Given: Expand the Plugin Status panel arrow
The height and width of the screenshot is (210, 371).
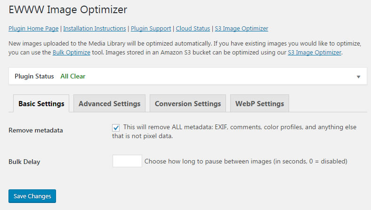Looking at the screenshot, I should [358, 77].
